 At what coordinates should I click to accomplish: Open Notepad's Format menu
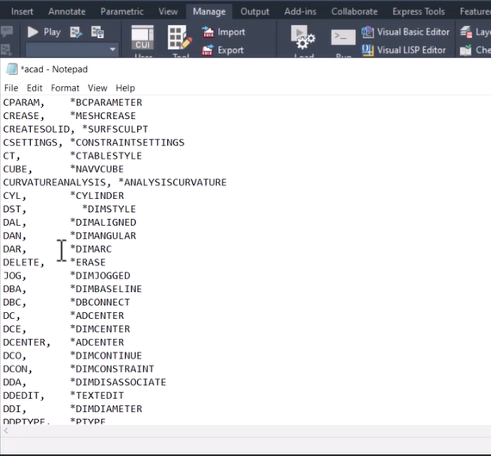[x=65, y=88]
